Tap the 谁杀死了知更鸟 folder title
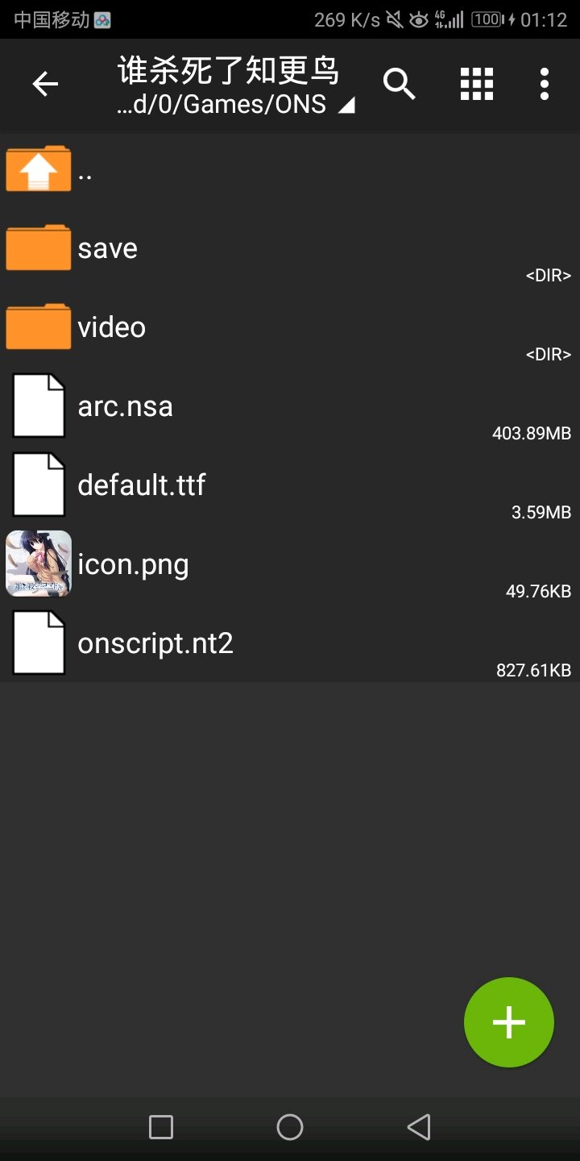The height and width of the screenshot is (1161, 580). click(229, 71)
